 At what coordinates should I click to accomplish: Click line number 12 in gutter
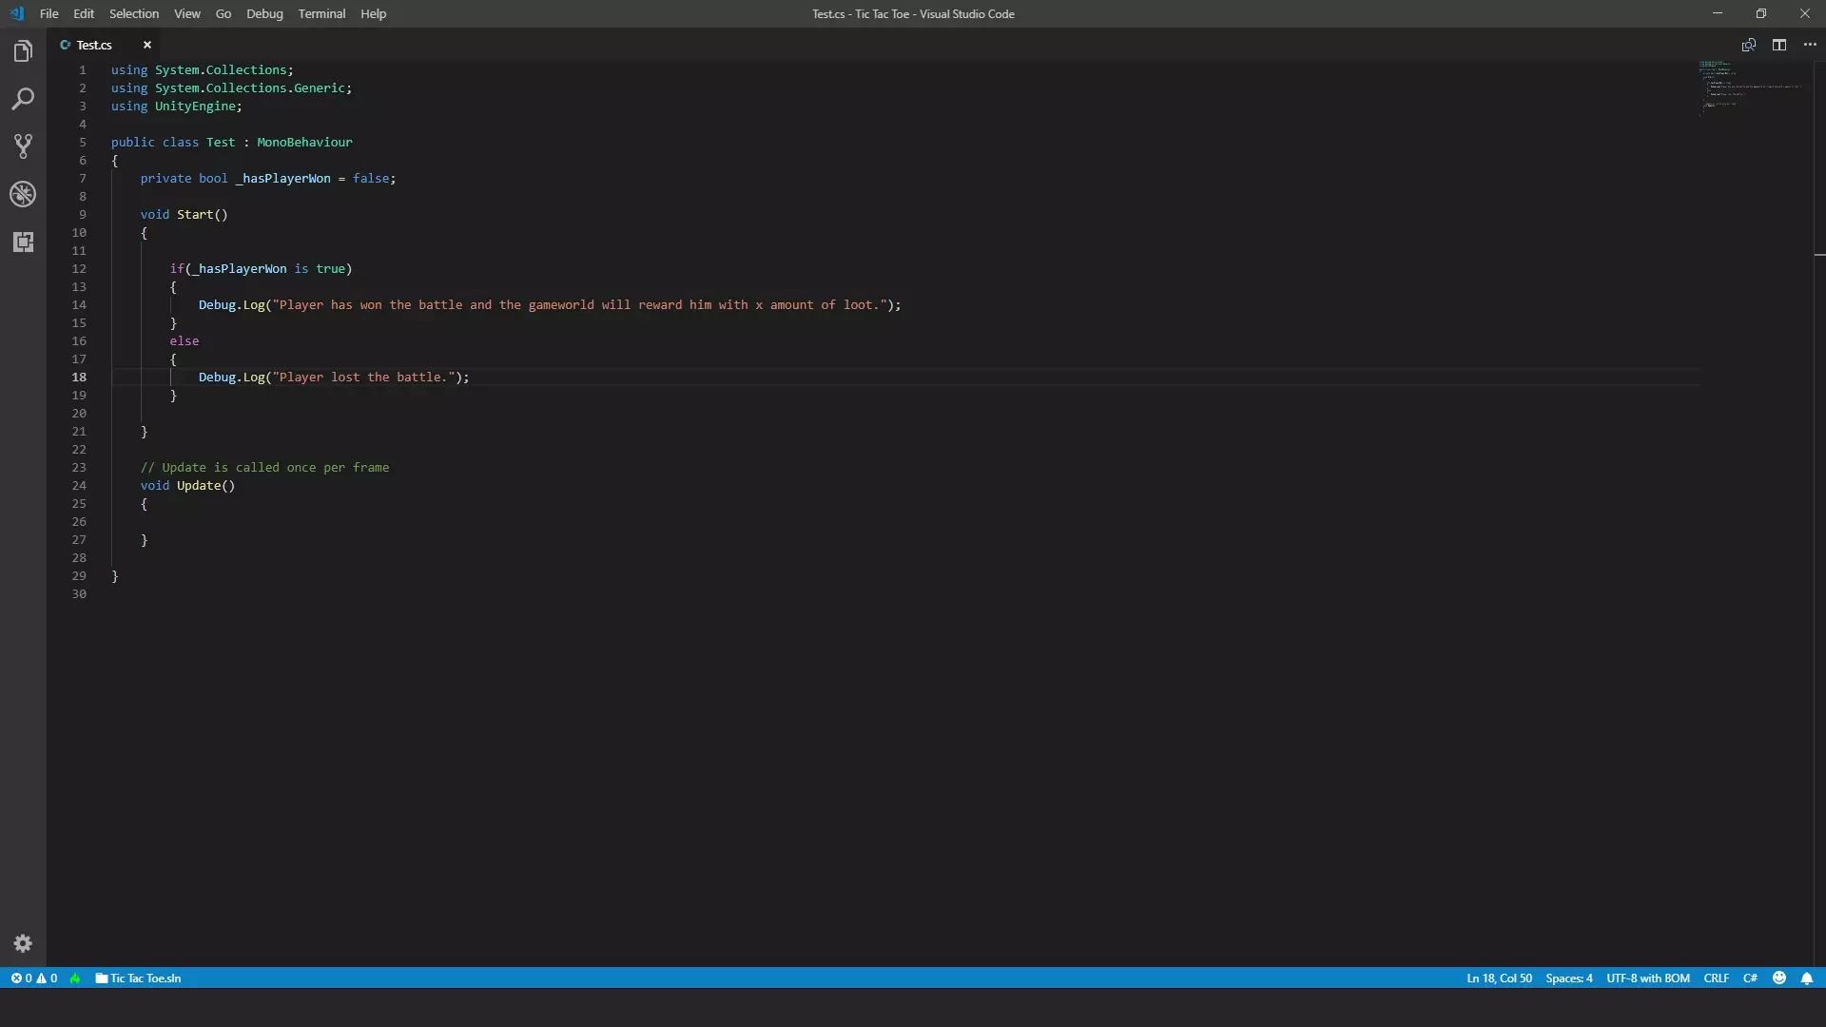[x=79, y=269]
